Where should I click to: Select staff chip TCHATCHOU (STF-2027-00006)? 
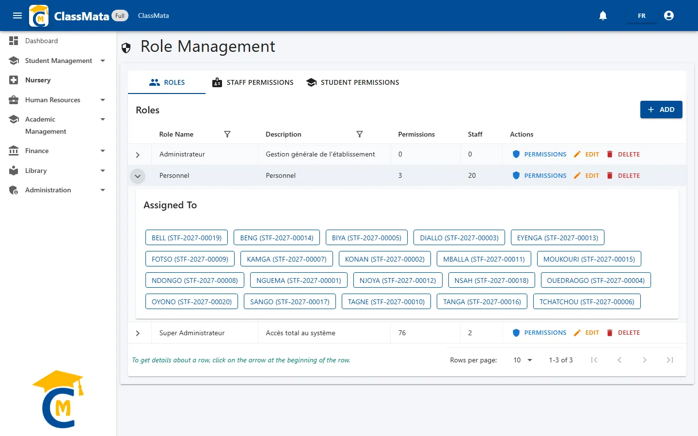(587, 302)
